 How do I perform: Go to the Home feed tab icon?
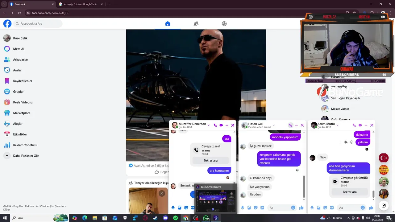pos(168,24)
